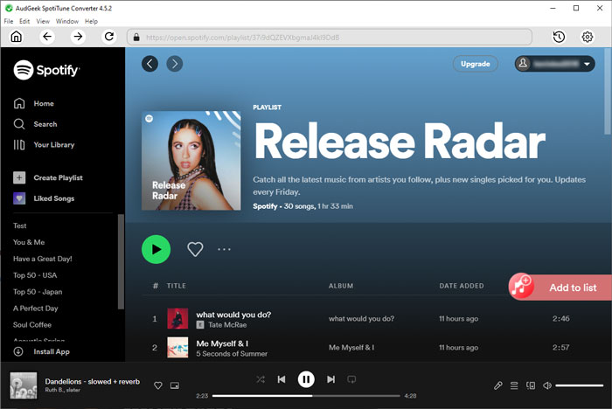Click the browser back arrow in toolbar
The height and width of the screenshot is (409, 612).
tap(47, 37)
